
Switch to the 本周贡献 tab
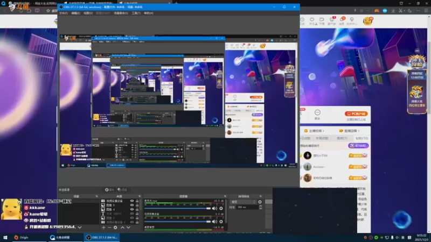click(x=322, y=138)
